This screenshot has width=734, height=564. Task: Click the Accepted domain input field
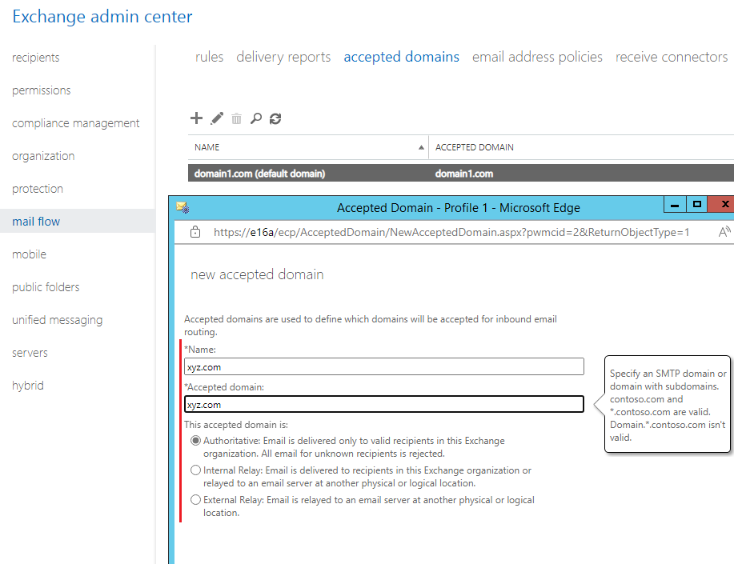tap(384, 404)
